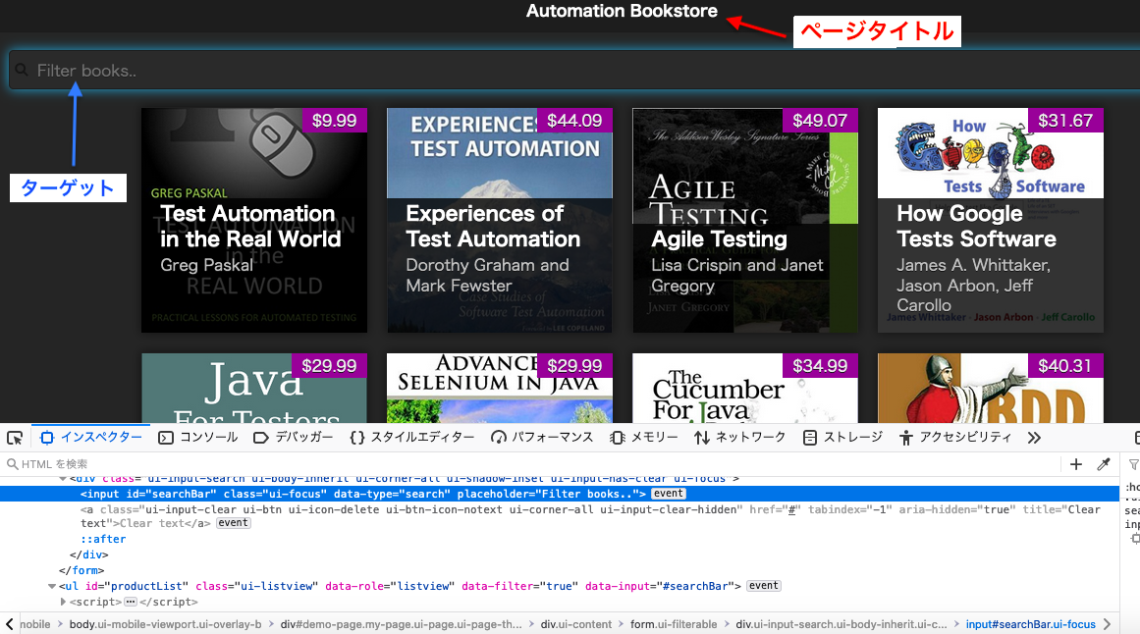Select div#demo-page breadcrumb
1140x634 pixels.
pyautogui.click(x=401, y=624)
